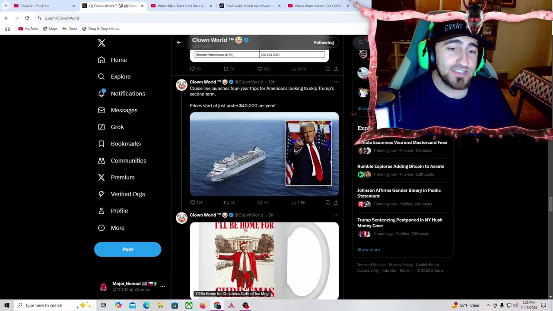Bookmark the post with 215K views
Viewport: 553px width, 311px height.
tap(327, 69)
